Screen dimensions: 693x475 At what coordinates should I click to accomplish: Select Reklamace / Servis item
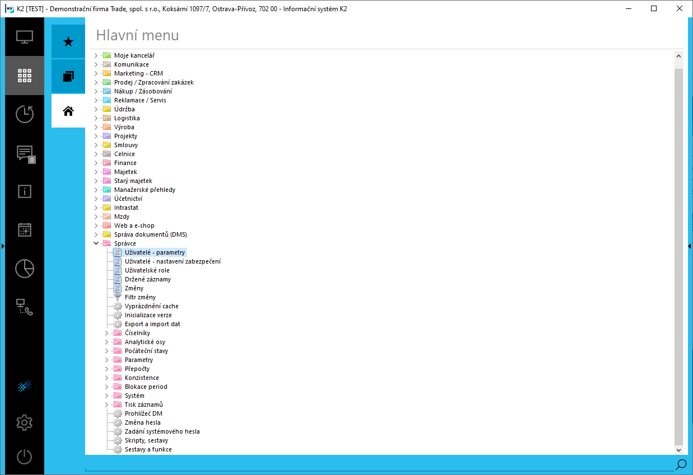point(140,100)
